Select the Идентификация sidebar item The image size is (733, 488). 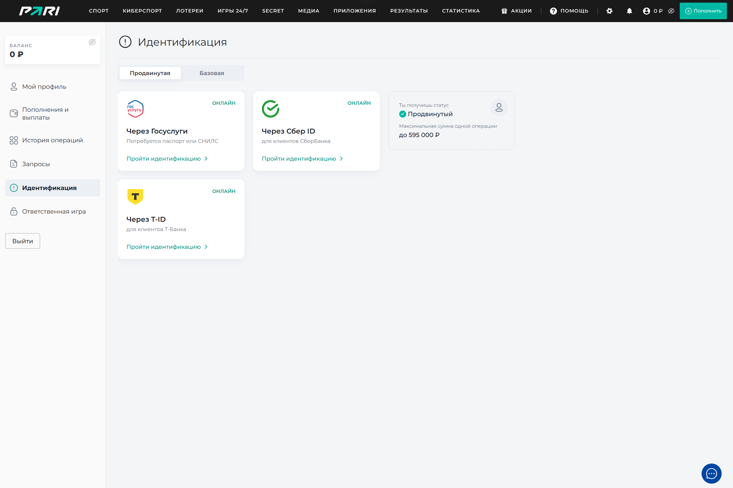pyautogui.click(x=53, y=188)
